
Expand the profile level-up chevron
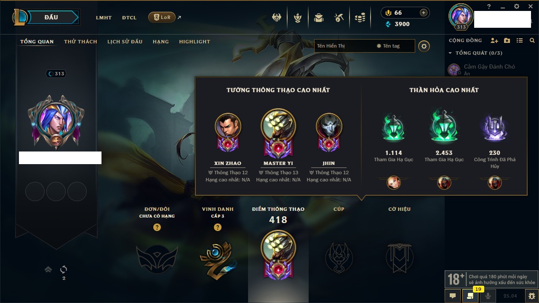48,269
